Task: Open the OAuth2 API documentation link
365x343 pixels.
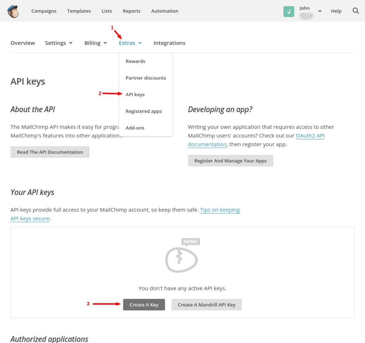Action: [x=310, y=136]
